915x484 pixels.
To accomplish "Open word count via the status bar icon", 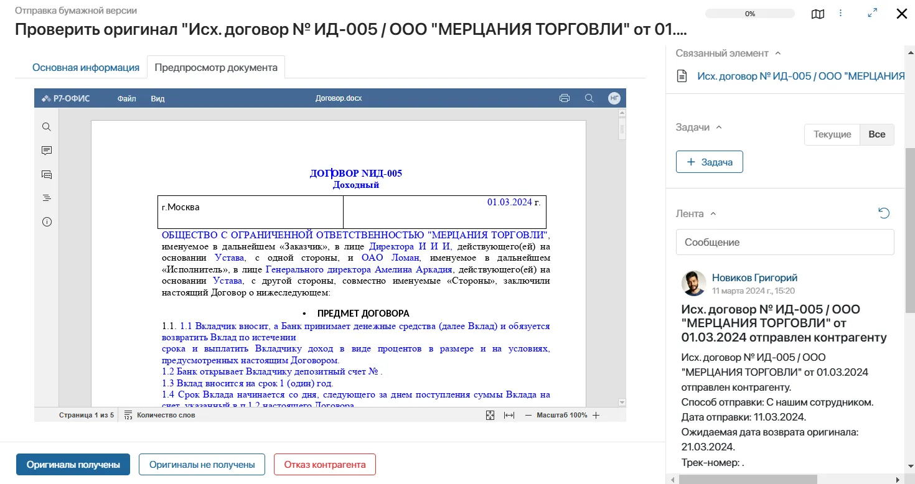I will 128,414.
